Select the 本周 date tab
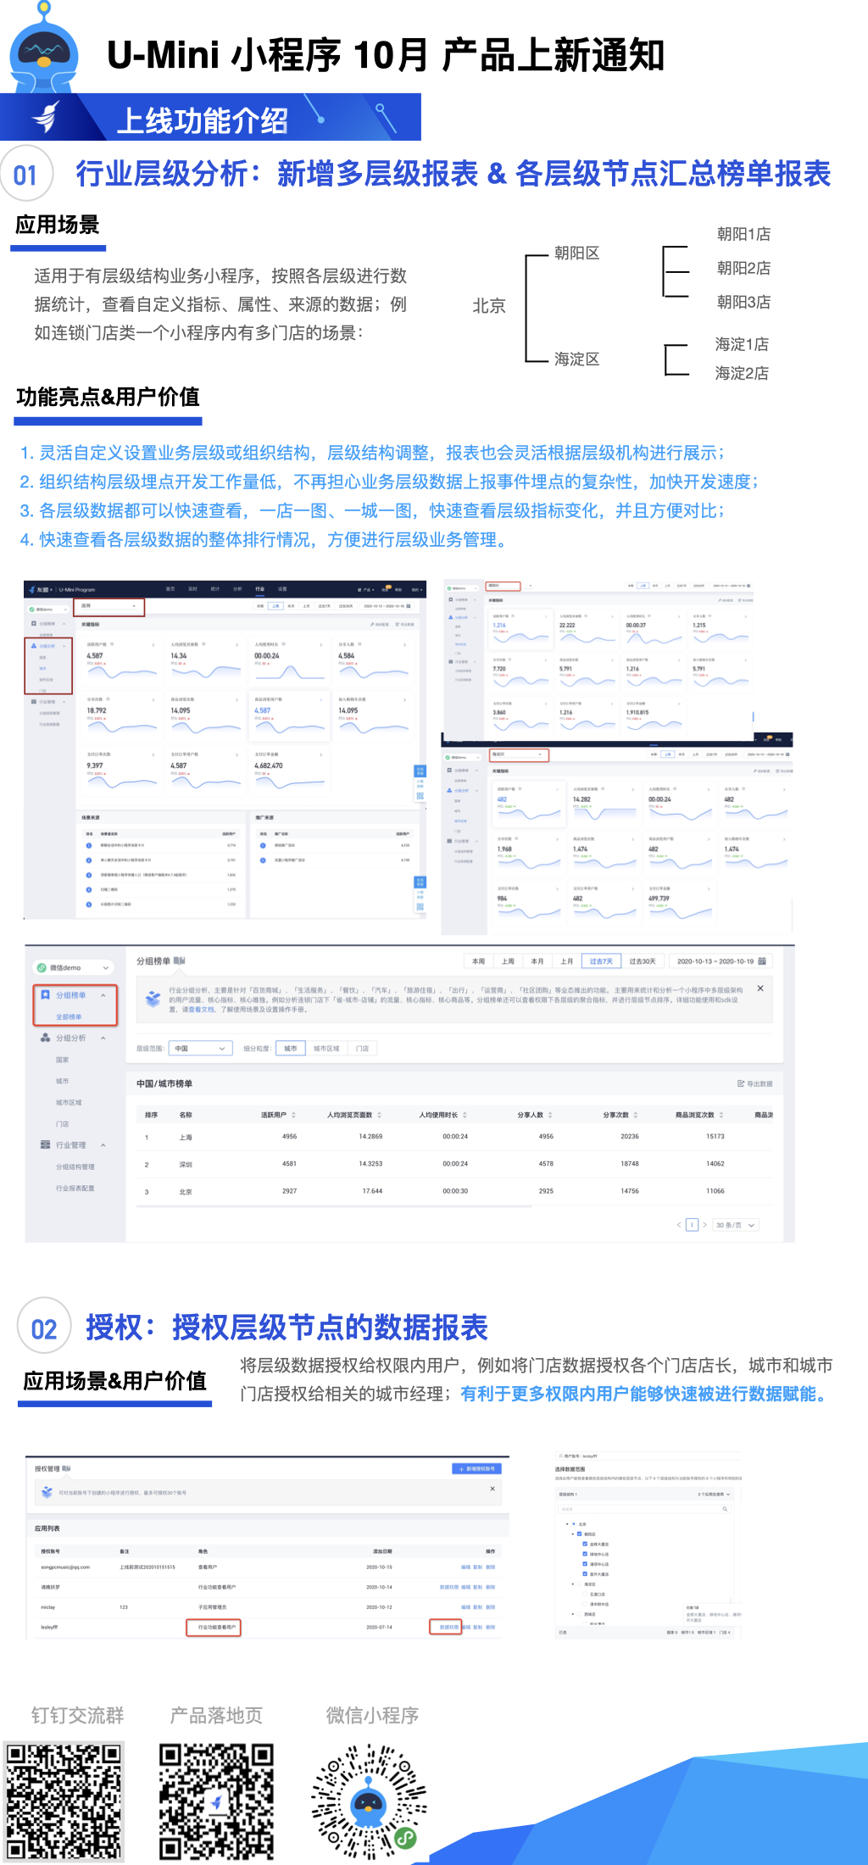This screenshot has width=868, height=1865. point(479,961)
